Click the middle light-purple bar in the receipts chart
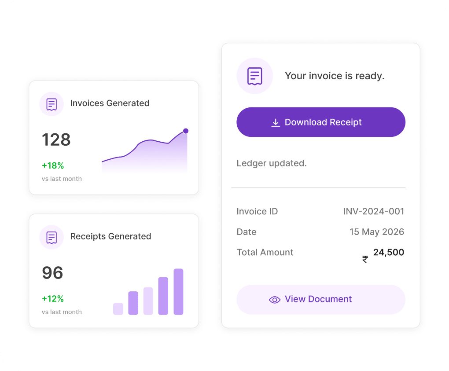 click(x=148, y=301)
